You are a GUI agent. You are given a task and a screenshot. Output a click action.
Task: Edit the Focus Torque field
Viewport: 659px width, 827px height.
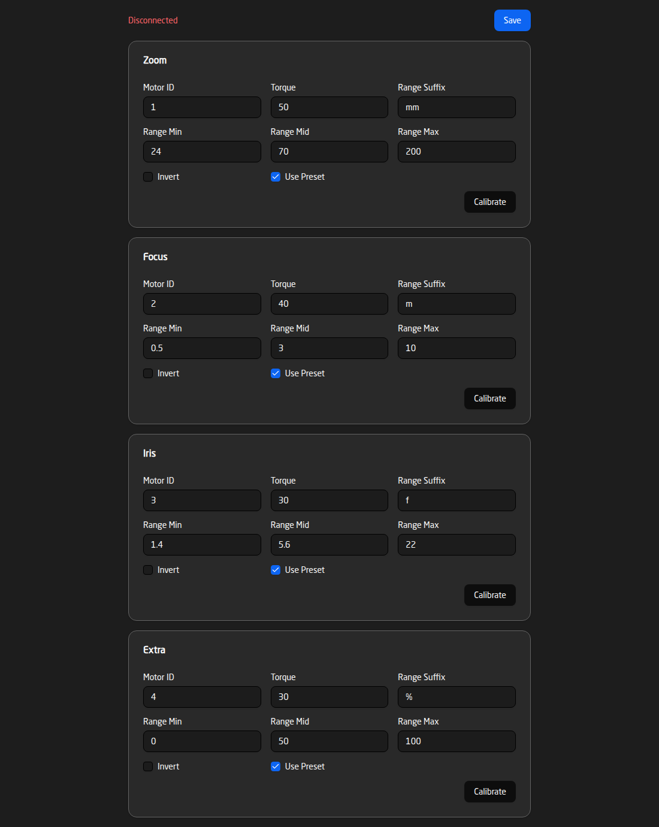point(329,304)
